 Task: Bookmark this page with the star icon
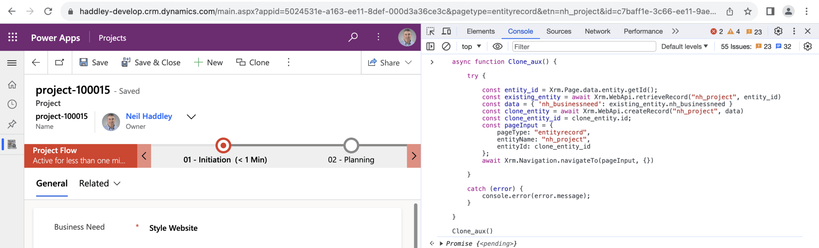tap(748, 11)
